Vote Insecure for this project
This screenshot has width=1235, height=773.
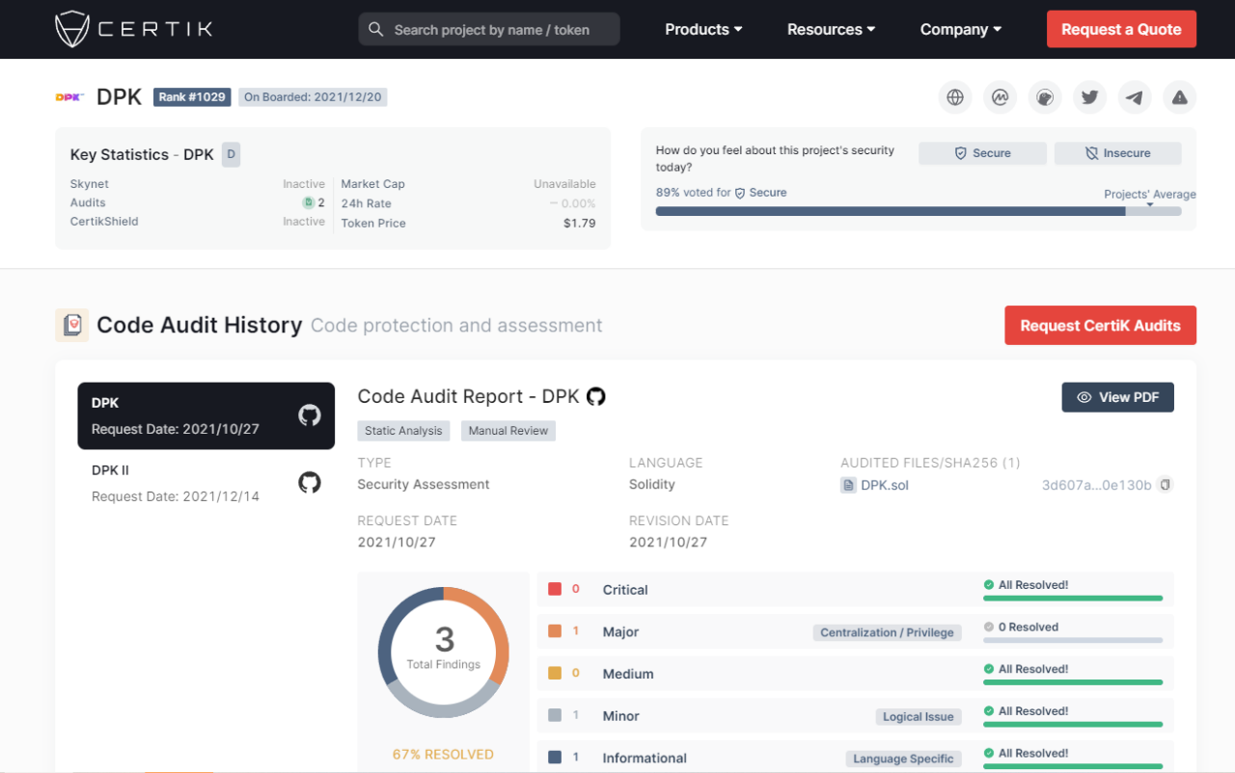tap(1118, 153)
